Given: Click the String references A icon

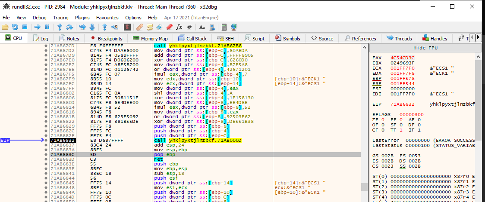Looking at the screenshot, I should click(x=202, y=27).
